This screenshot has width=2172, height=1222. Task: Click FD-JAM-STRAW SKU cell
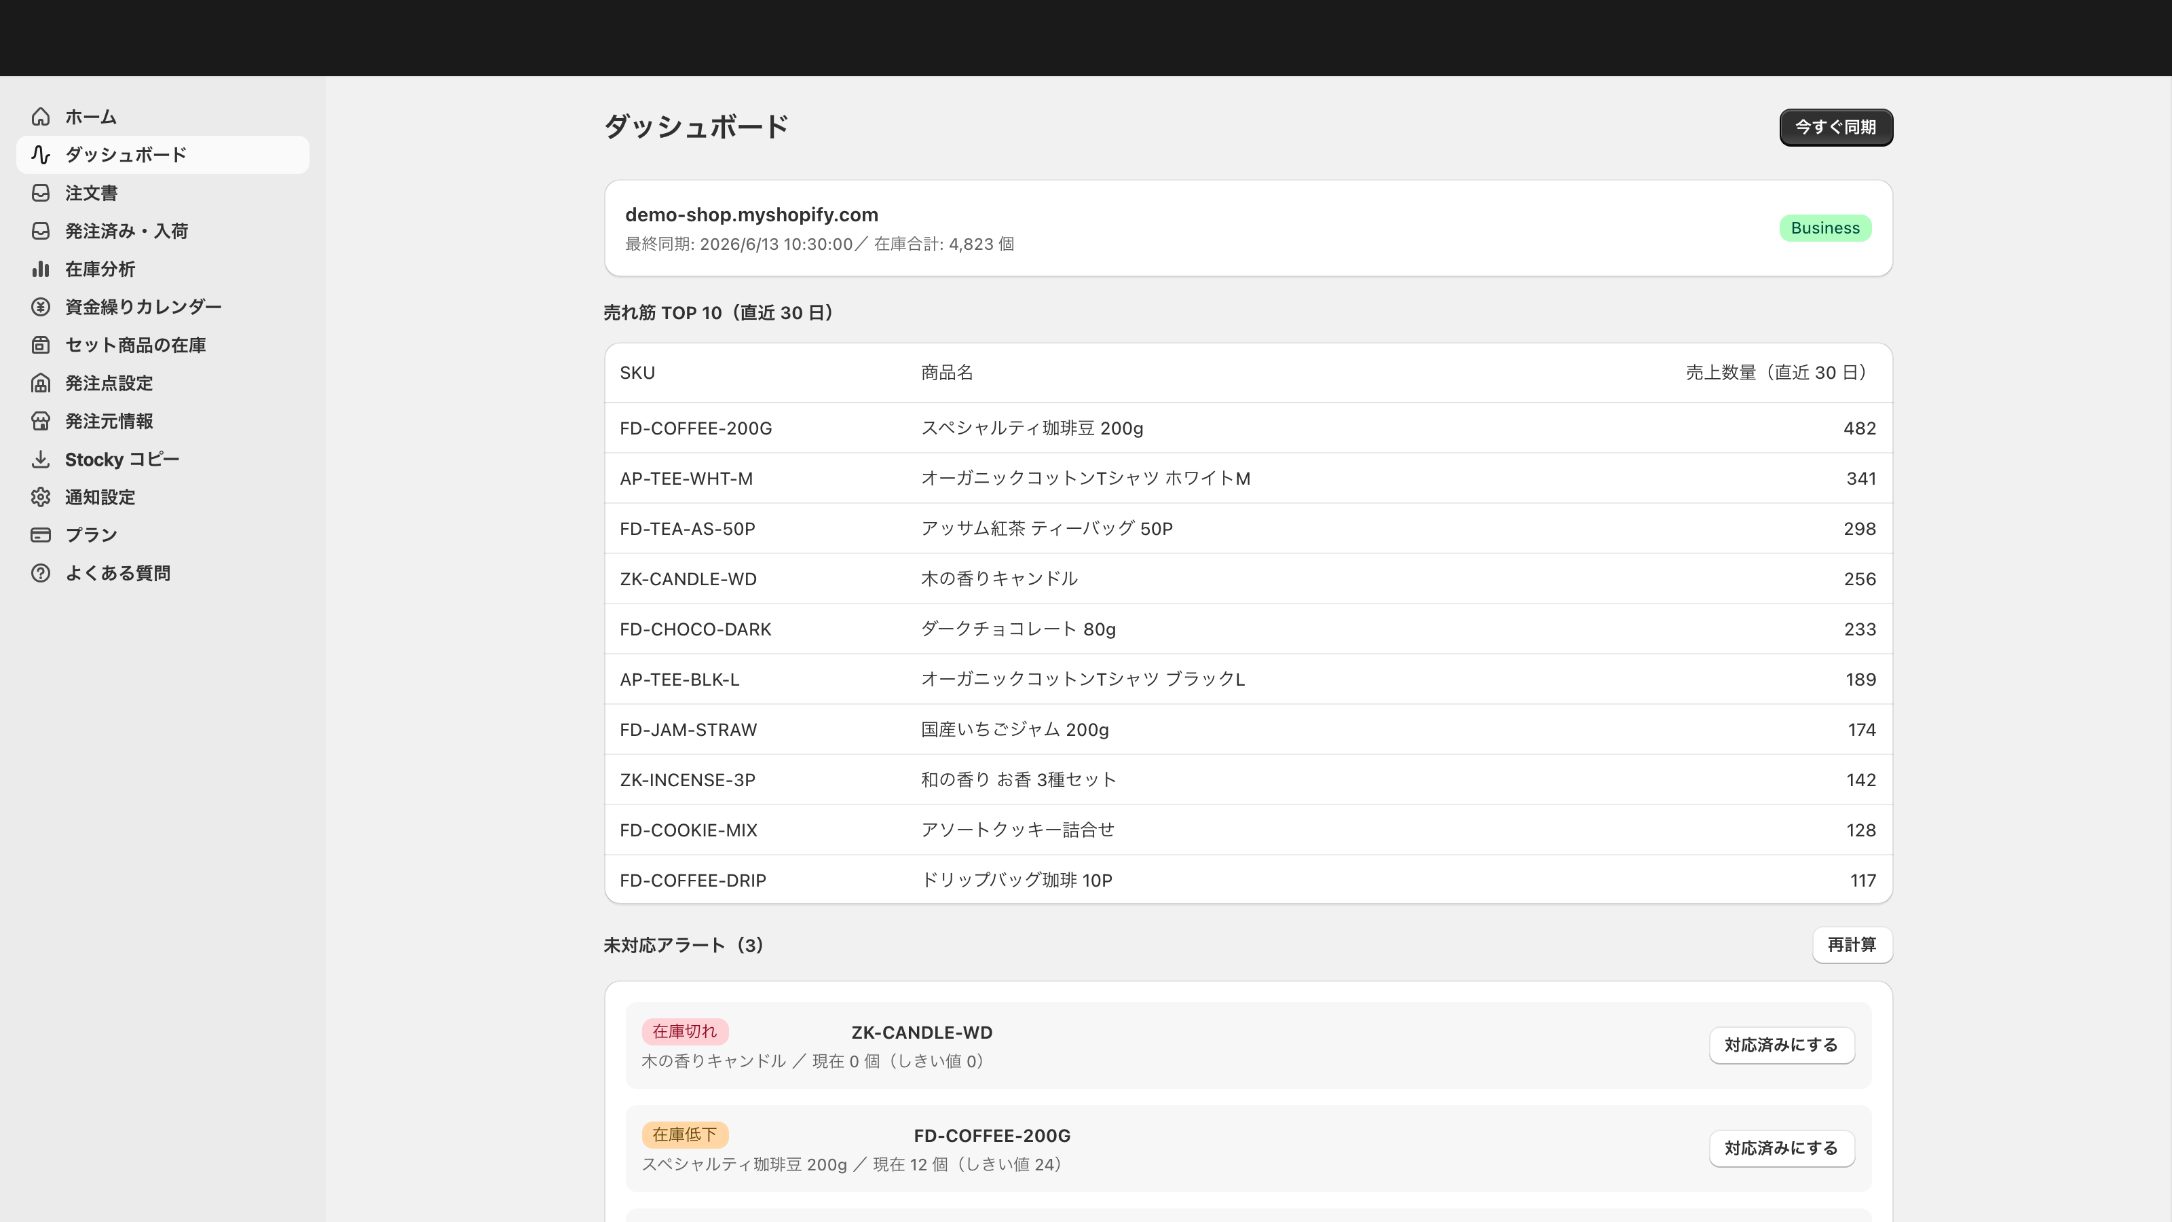(x=688, y=730)
